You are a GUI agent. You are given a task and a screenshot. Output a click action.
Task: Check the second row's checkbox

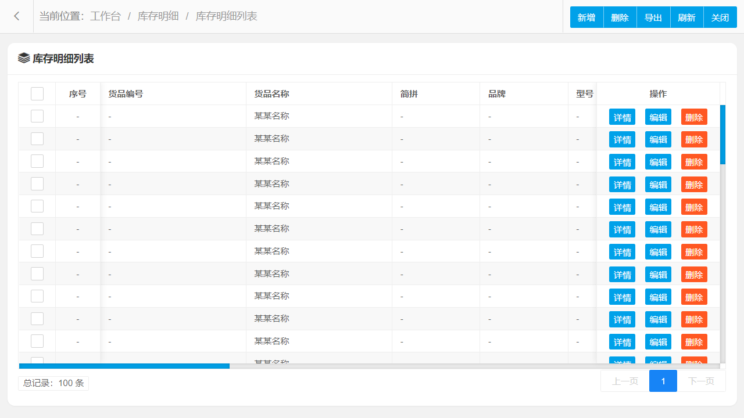[37, 139]
